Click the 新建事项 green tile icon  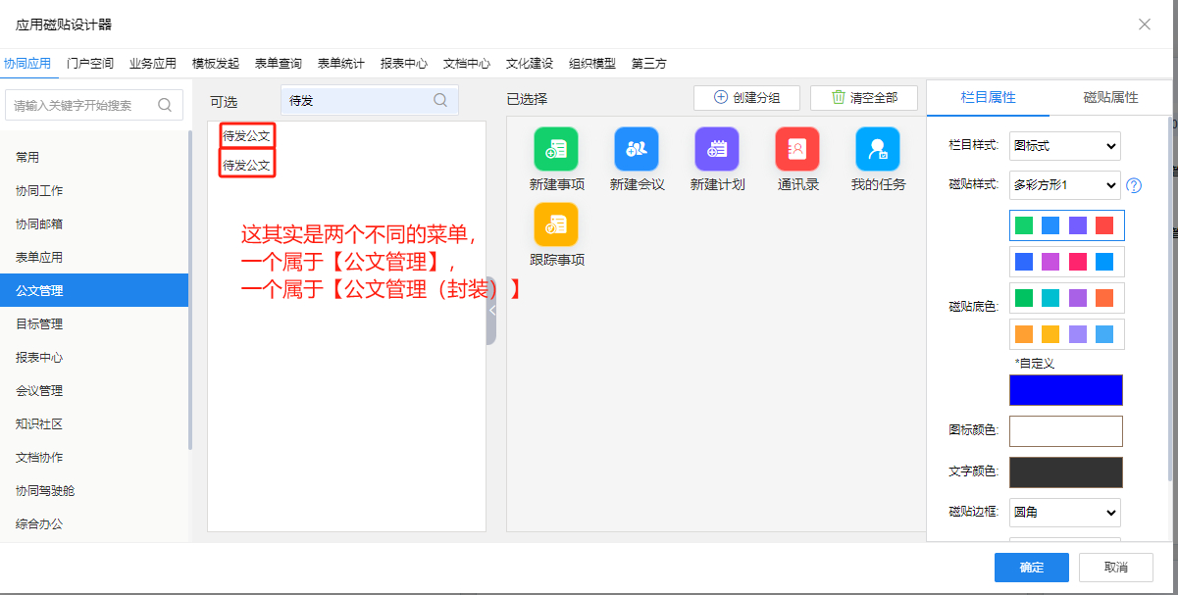(x=556, y=149)
